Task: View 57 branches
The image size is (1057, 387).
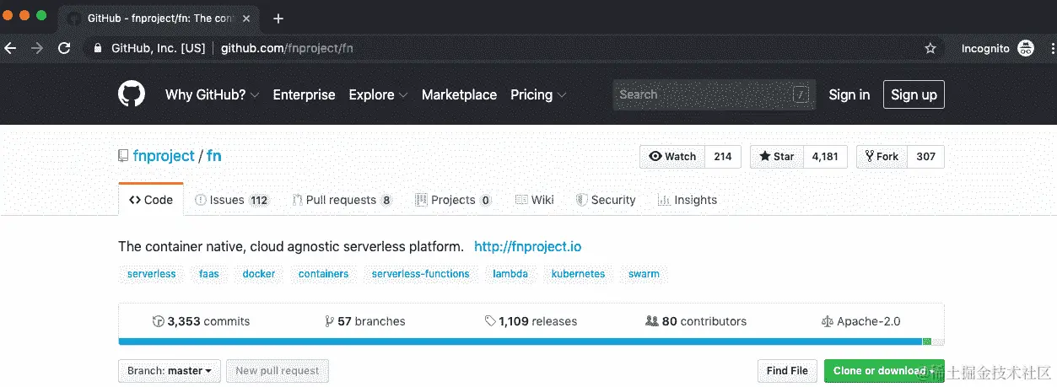Action: click(x=365, y=321)
